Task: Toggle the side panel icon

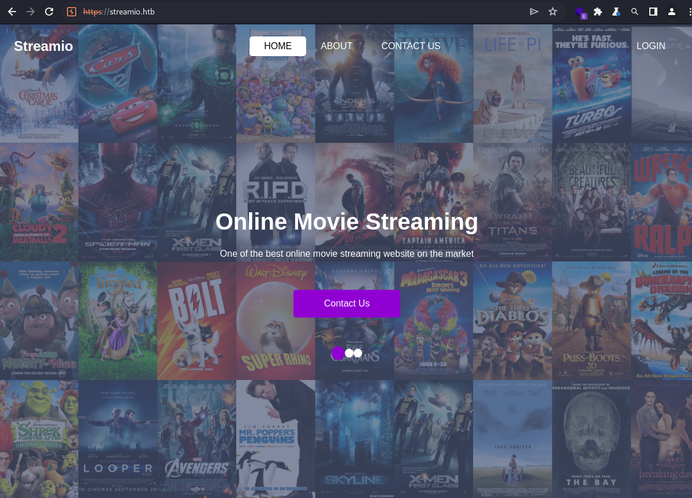Action: point(653,12)
